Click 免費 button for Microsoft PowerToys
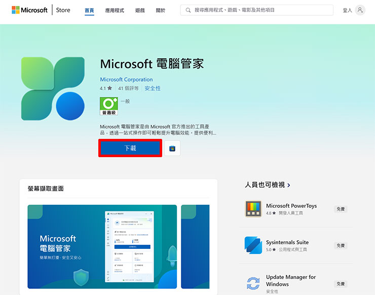 click(341, 209)
